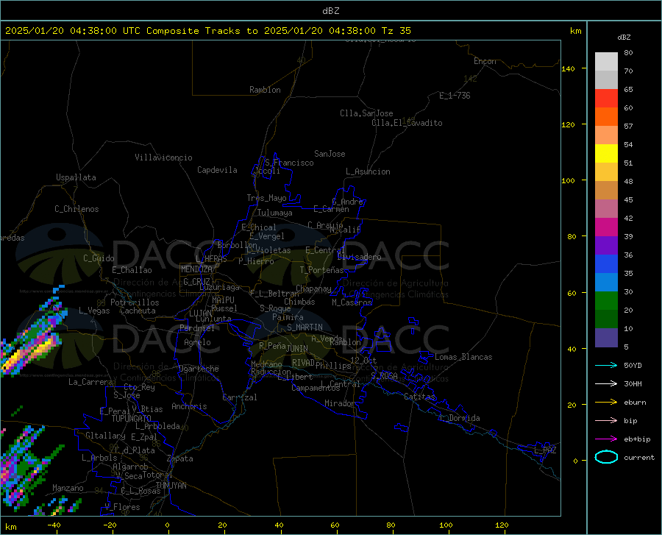Click the Anchoris label

click(189, 407)
